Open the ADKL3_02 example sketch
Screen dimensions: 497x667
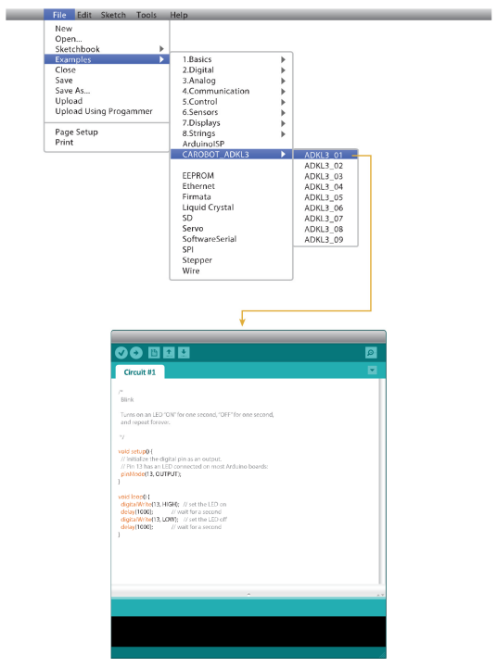point(325,166)
